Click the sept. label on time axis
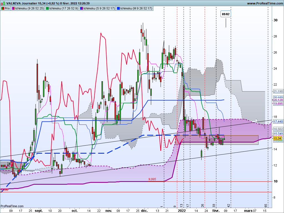 tap(39, 211)
